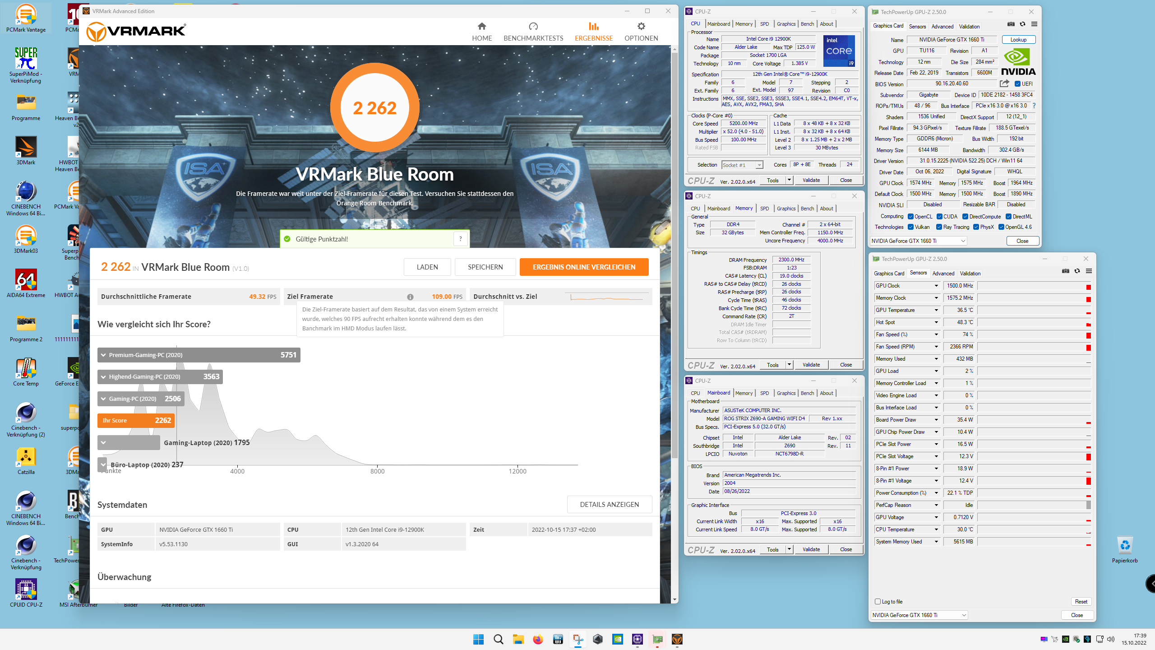Open File Explorer from the taskbar
This screenshot has width=1155, height=650.
point(518,639)
